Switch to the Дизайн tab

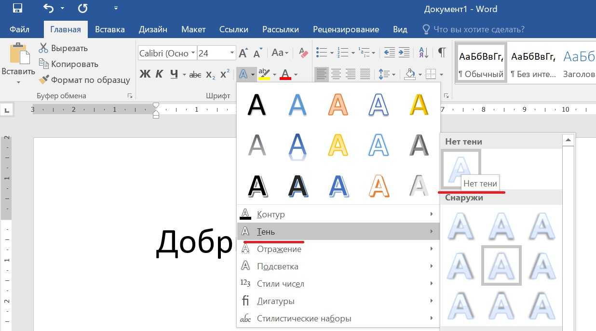coord(153,29)
